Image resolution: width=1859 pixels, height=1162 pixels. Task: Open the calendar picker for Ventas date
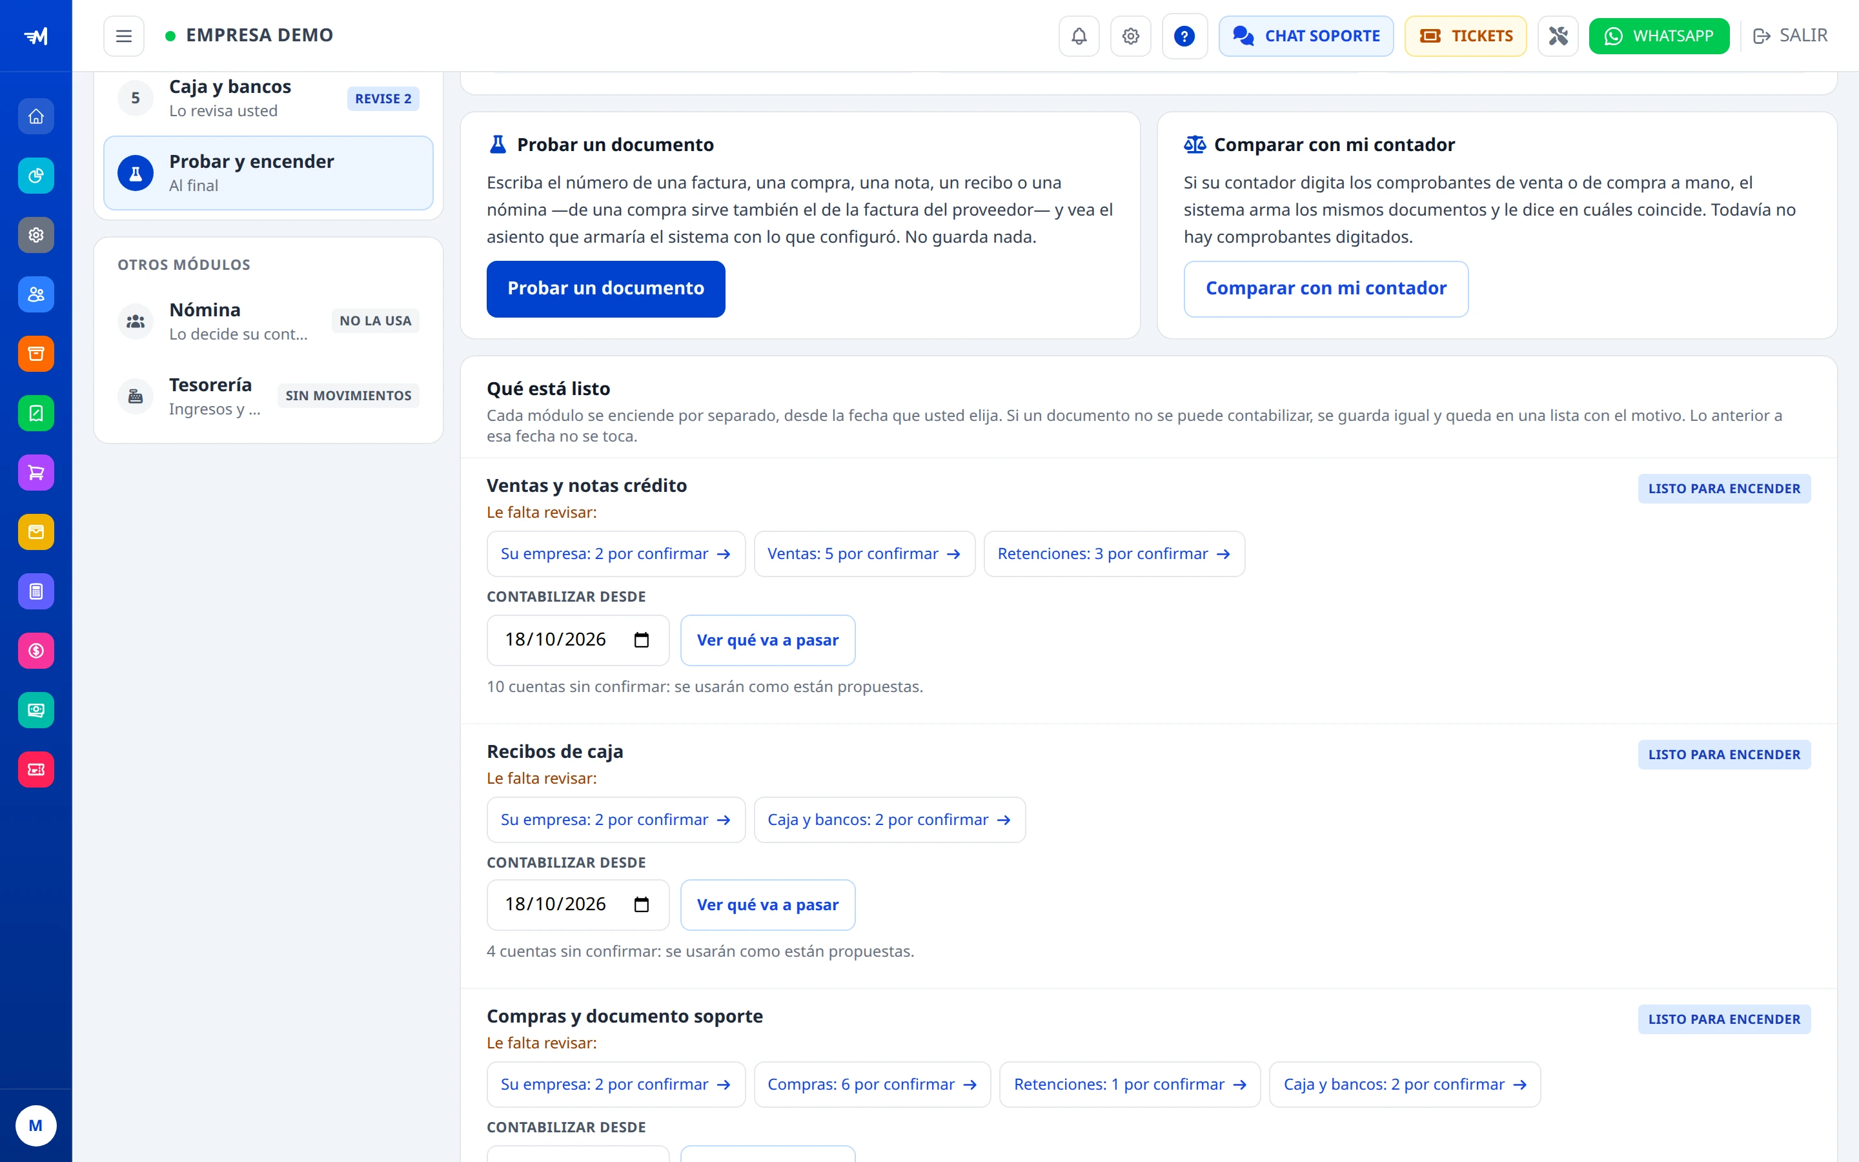pyautogui.click(x=642, y=640)
